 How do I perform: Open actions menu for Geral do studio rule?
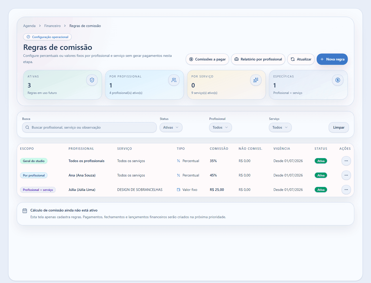[346, 161]
